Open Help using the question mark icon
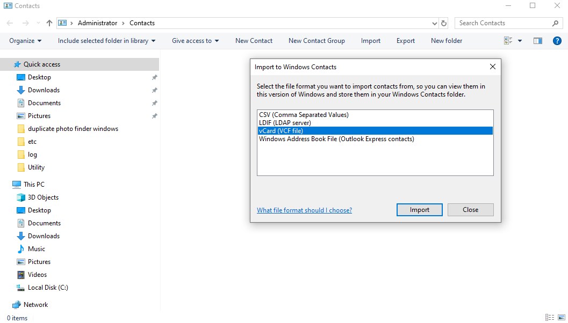 pyautogui.click(x=557, y=40)
